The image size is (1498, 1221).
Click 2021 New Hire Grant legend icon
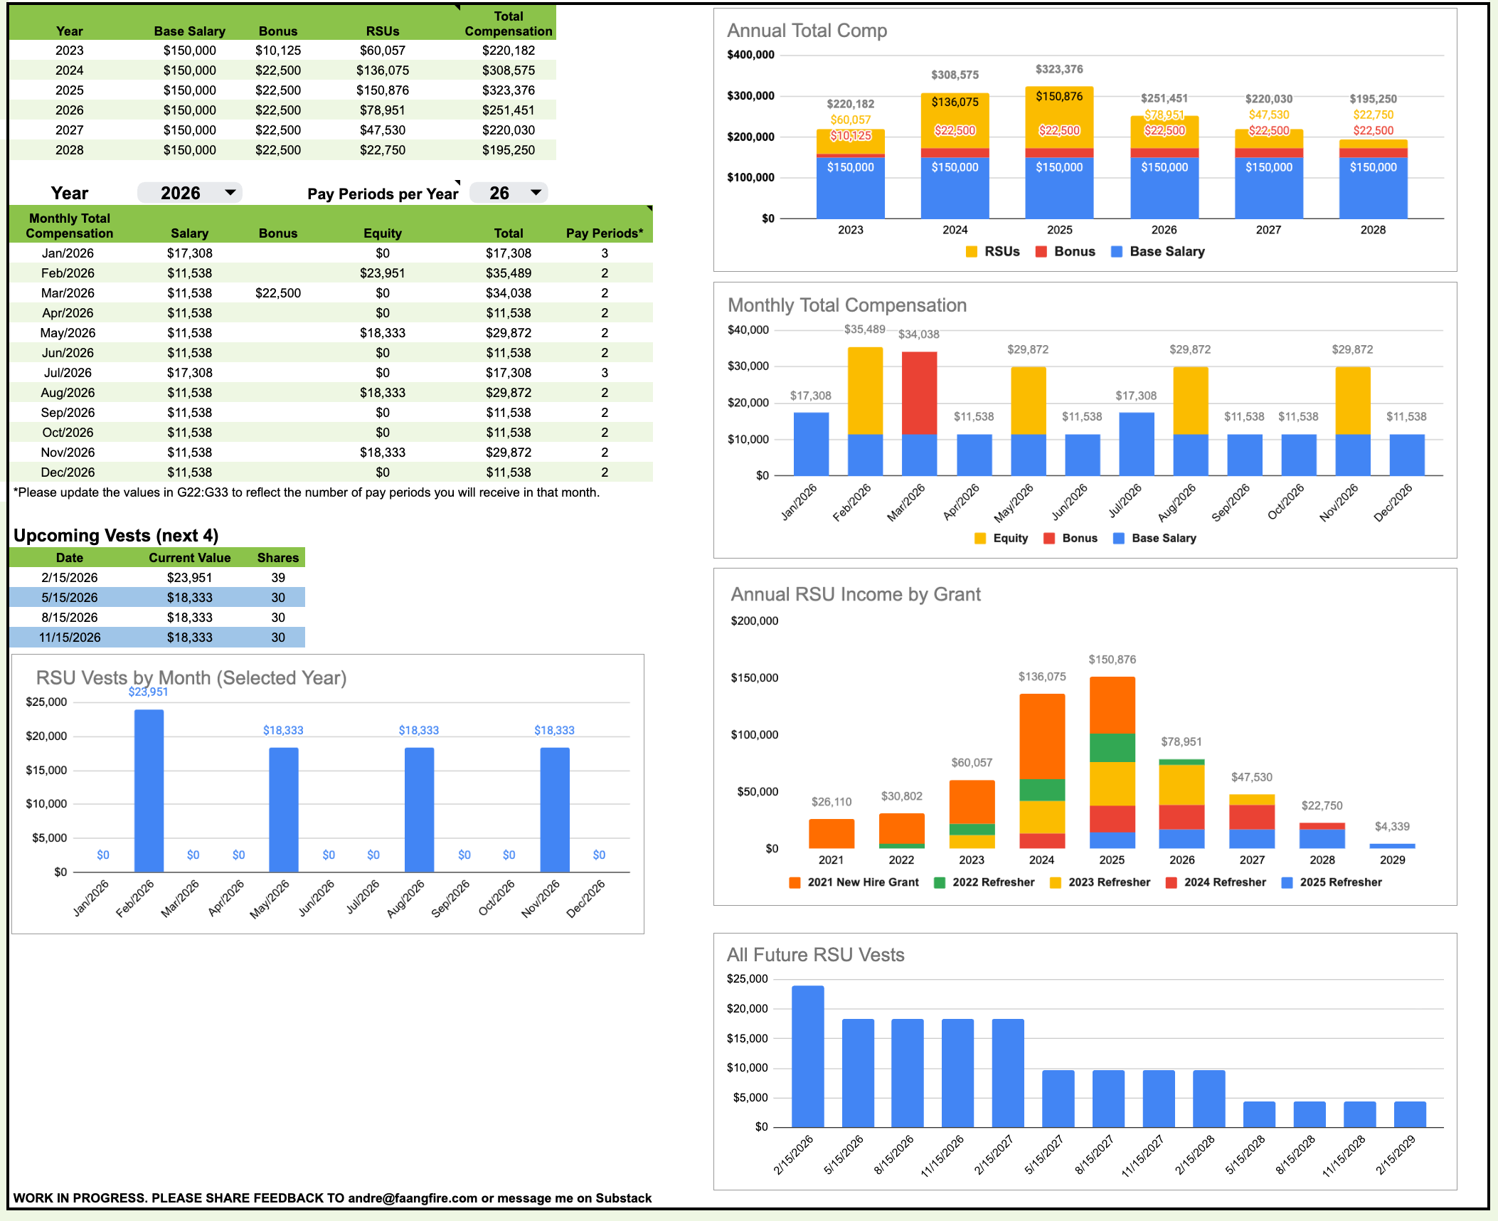click(x=795, y=883)
